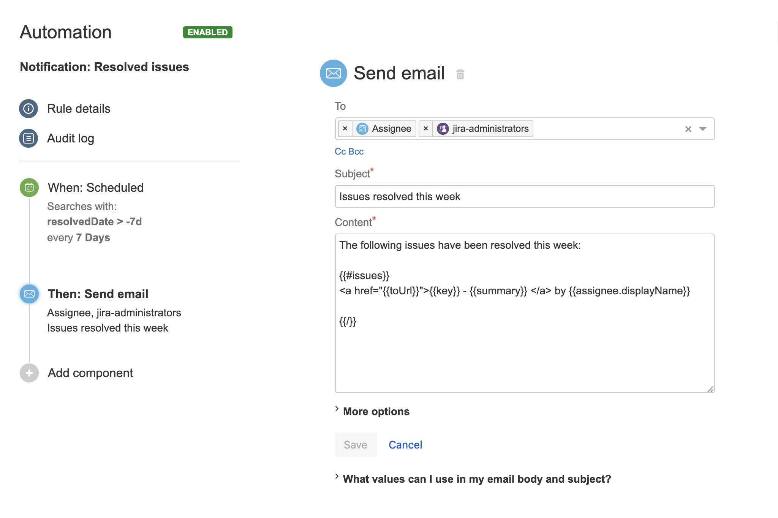The width and height of the screenshot is (778, 518).
Task: Click the Add component plus icon
Action: coord(29,373)
